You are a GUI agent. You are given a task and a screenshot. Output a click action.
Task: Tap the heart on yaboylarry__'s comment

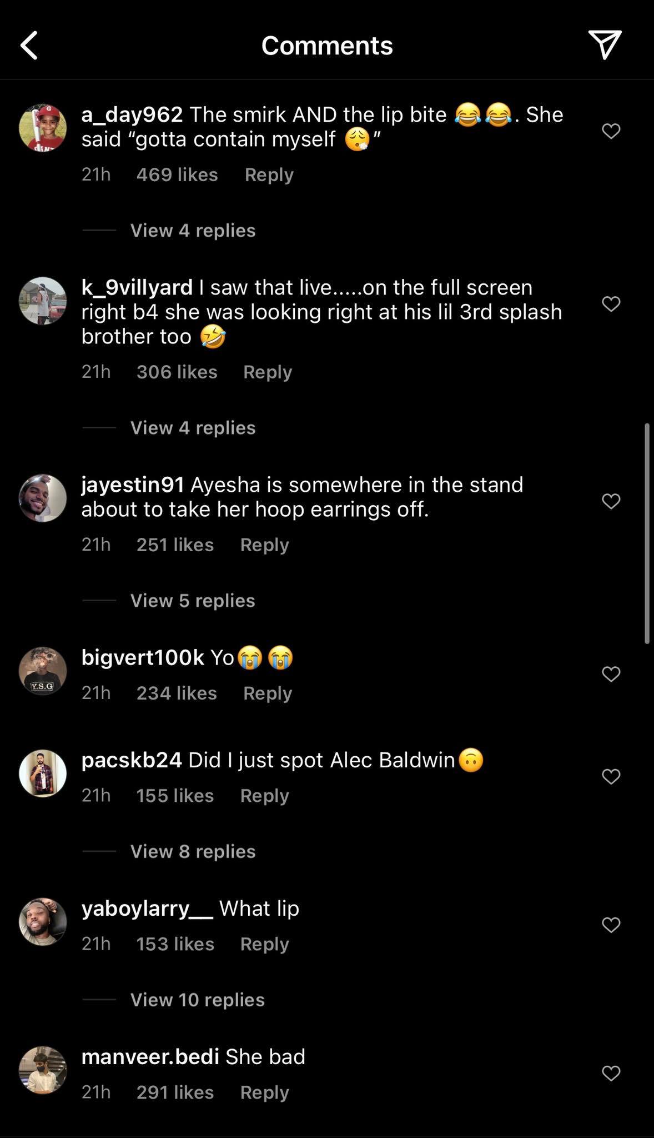pos(611,925)
